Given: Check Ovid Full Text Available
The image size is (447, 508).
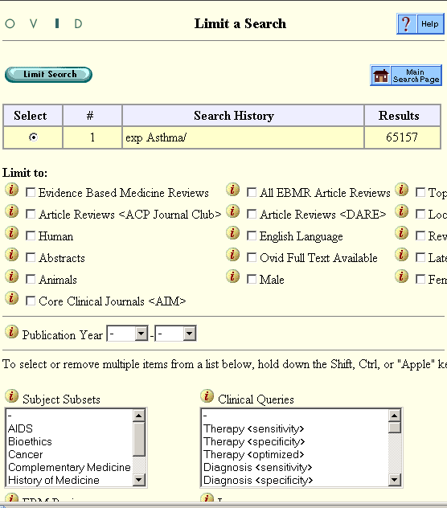Looking at the screenshot, I should [x=252, y=257].
